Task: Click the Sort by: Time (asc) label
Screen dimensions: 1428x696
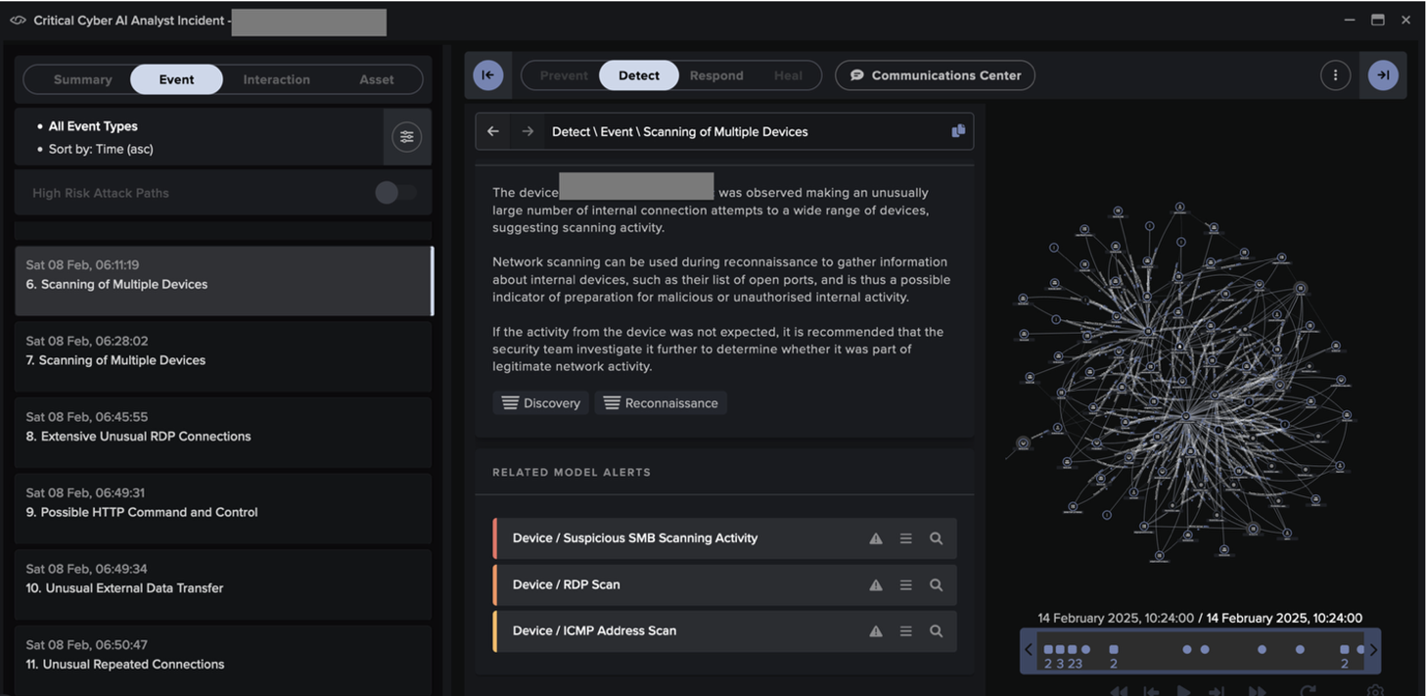Action: 101,149
